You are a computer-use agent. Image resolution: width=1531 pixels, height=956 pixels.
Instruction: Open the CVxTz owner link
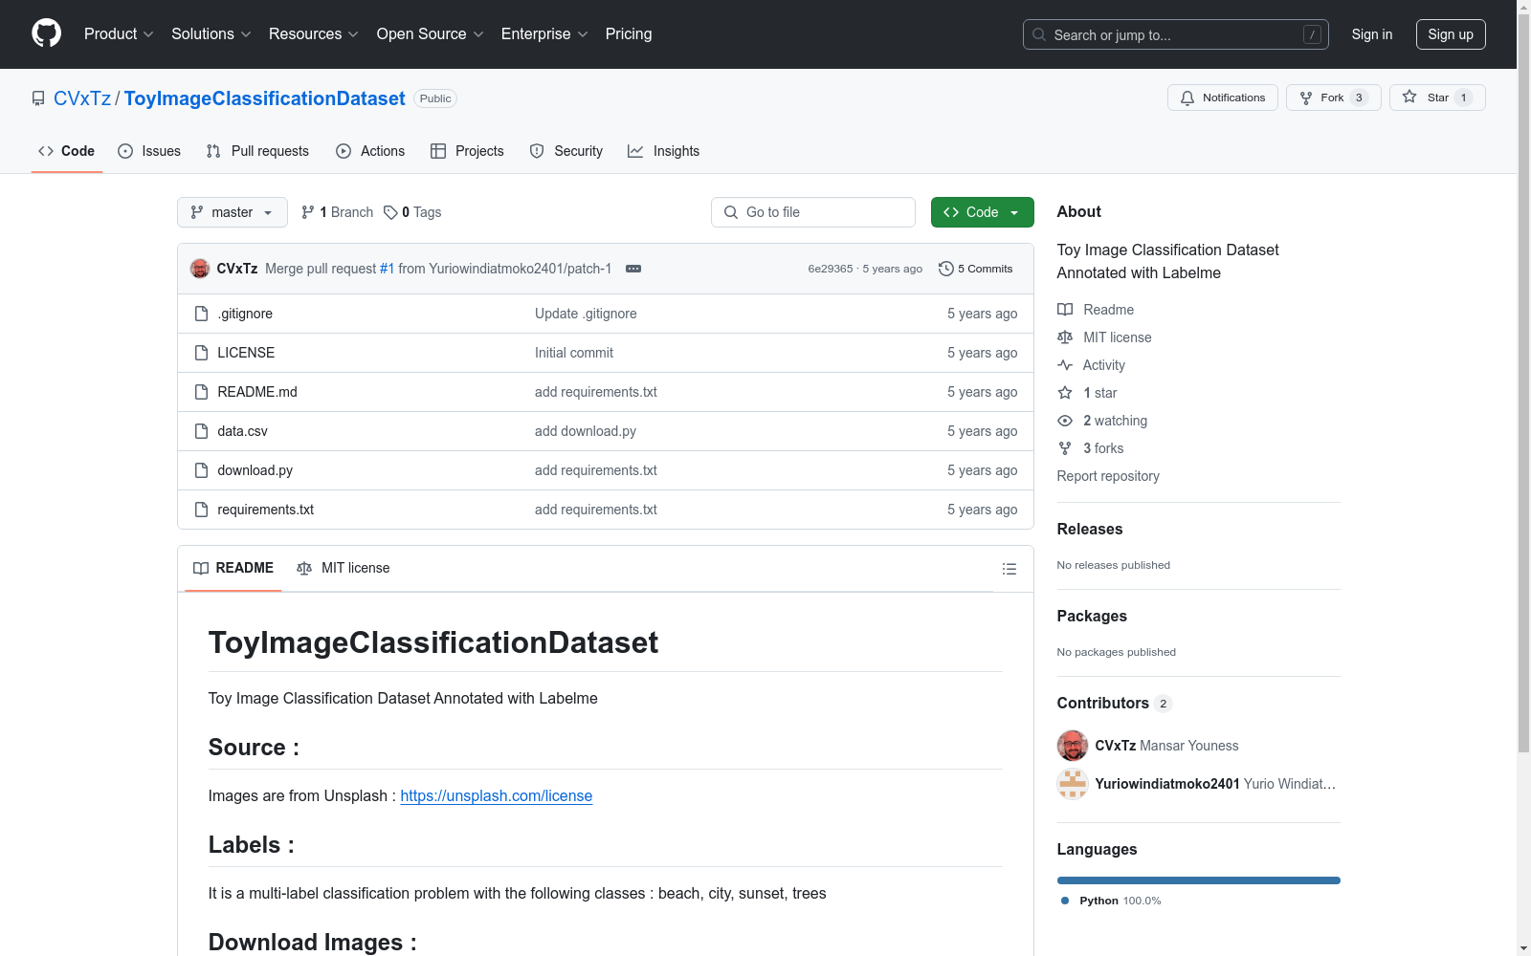(x=82, y=98)
